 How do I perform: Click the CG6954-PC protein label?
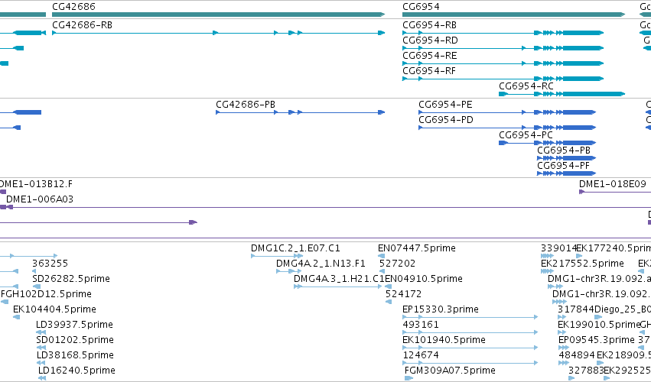tap(526, 135)
